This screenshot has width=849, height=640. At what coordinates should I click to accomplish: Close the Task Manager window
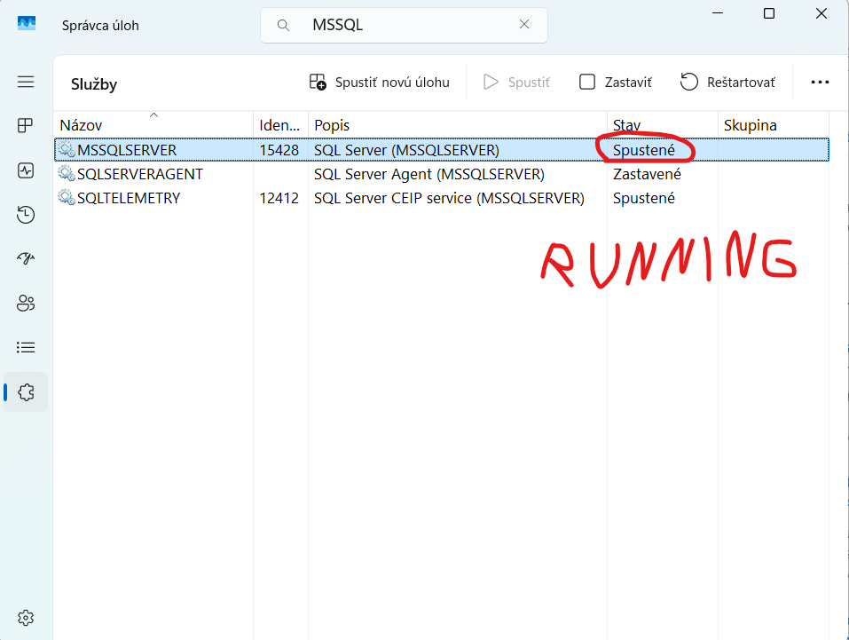[x=821, y=13]
